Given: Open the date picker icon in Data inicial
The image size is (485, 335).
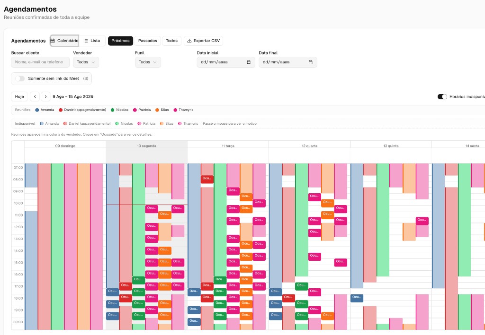Looking at the screenshot, I should point(249,62).
